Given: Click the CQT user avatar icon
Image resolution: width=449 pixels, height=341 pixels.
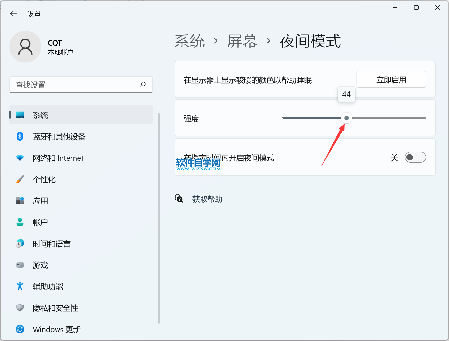Looking at the screenshot, I should pos(25,47).
